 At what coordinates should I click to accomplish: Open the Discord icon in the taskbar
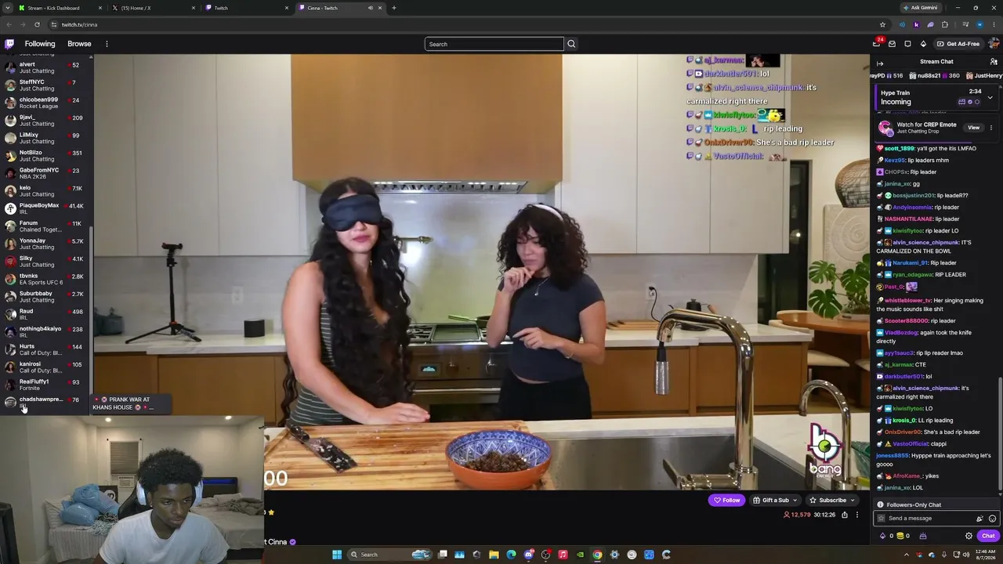[x=528, y=555]
